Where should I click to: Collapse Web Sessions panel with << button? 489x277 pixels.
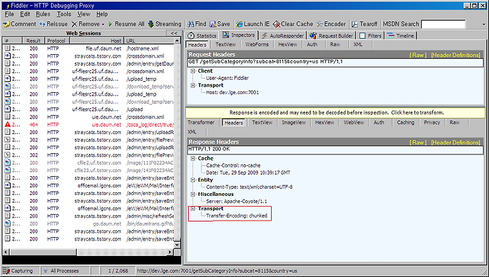pos(174,33)
